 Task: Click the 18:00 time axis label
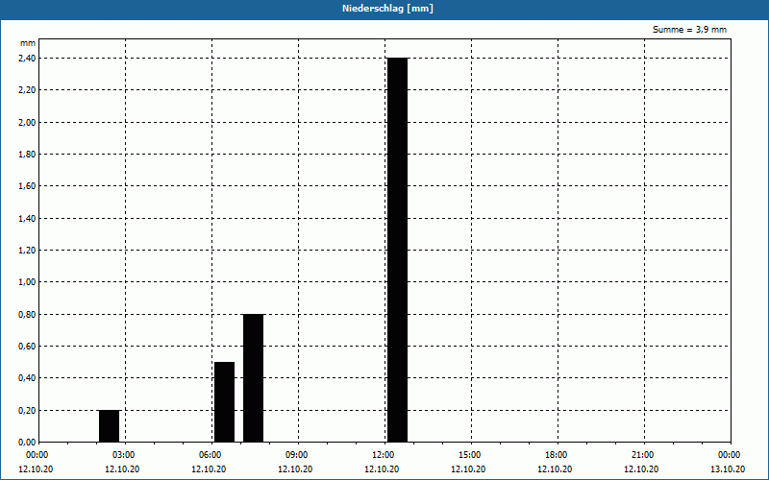pos(557,455)
